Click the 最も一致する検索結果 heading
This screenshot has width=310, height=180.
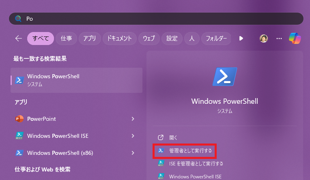pyautogui.click(x=40, y=59)
